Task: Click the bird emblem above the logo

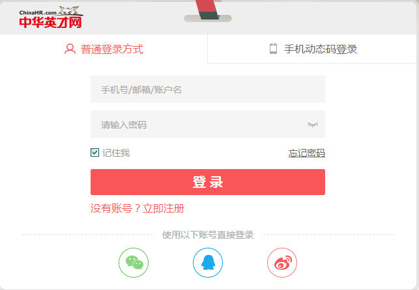Action: (70, 11)
